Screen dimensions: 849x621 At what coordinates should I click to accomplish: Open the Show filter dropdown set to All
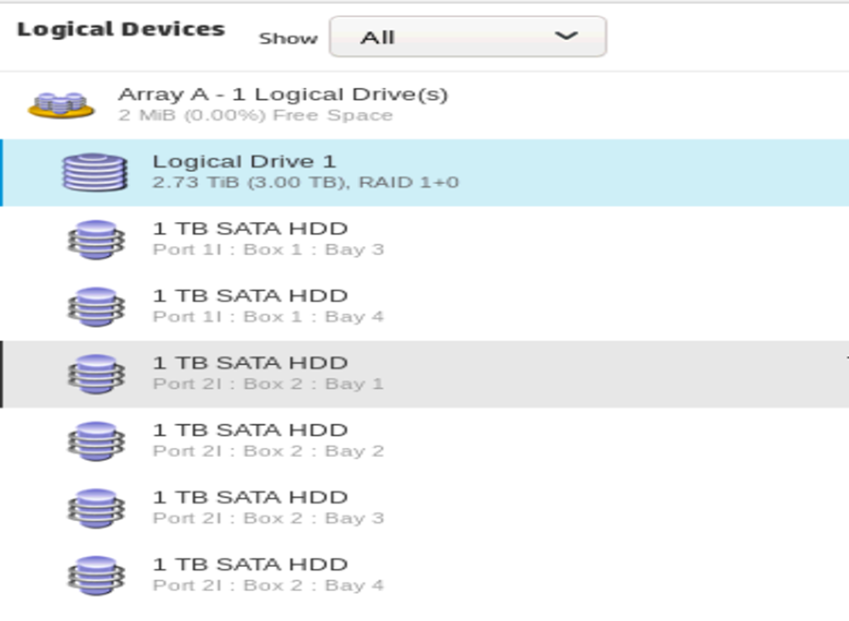(468, 36)
